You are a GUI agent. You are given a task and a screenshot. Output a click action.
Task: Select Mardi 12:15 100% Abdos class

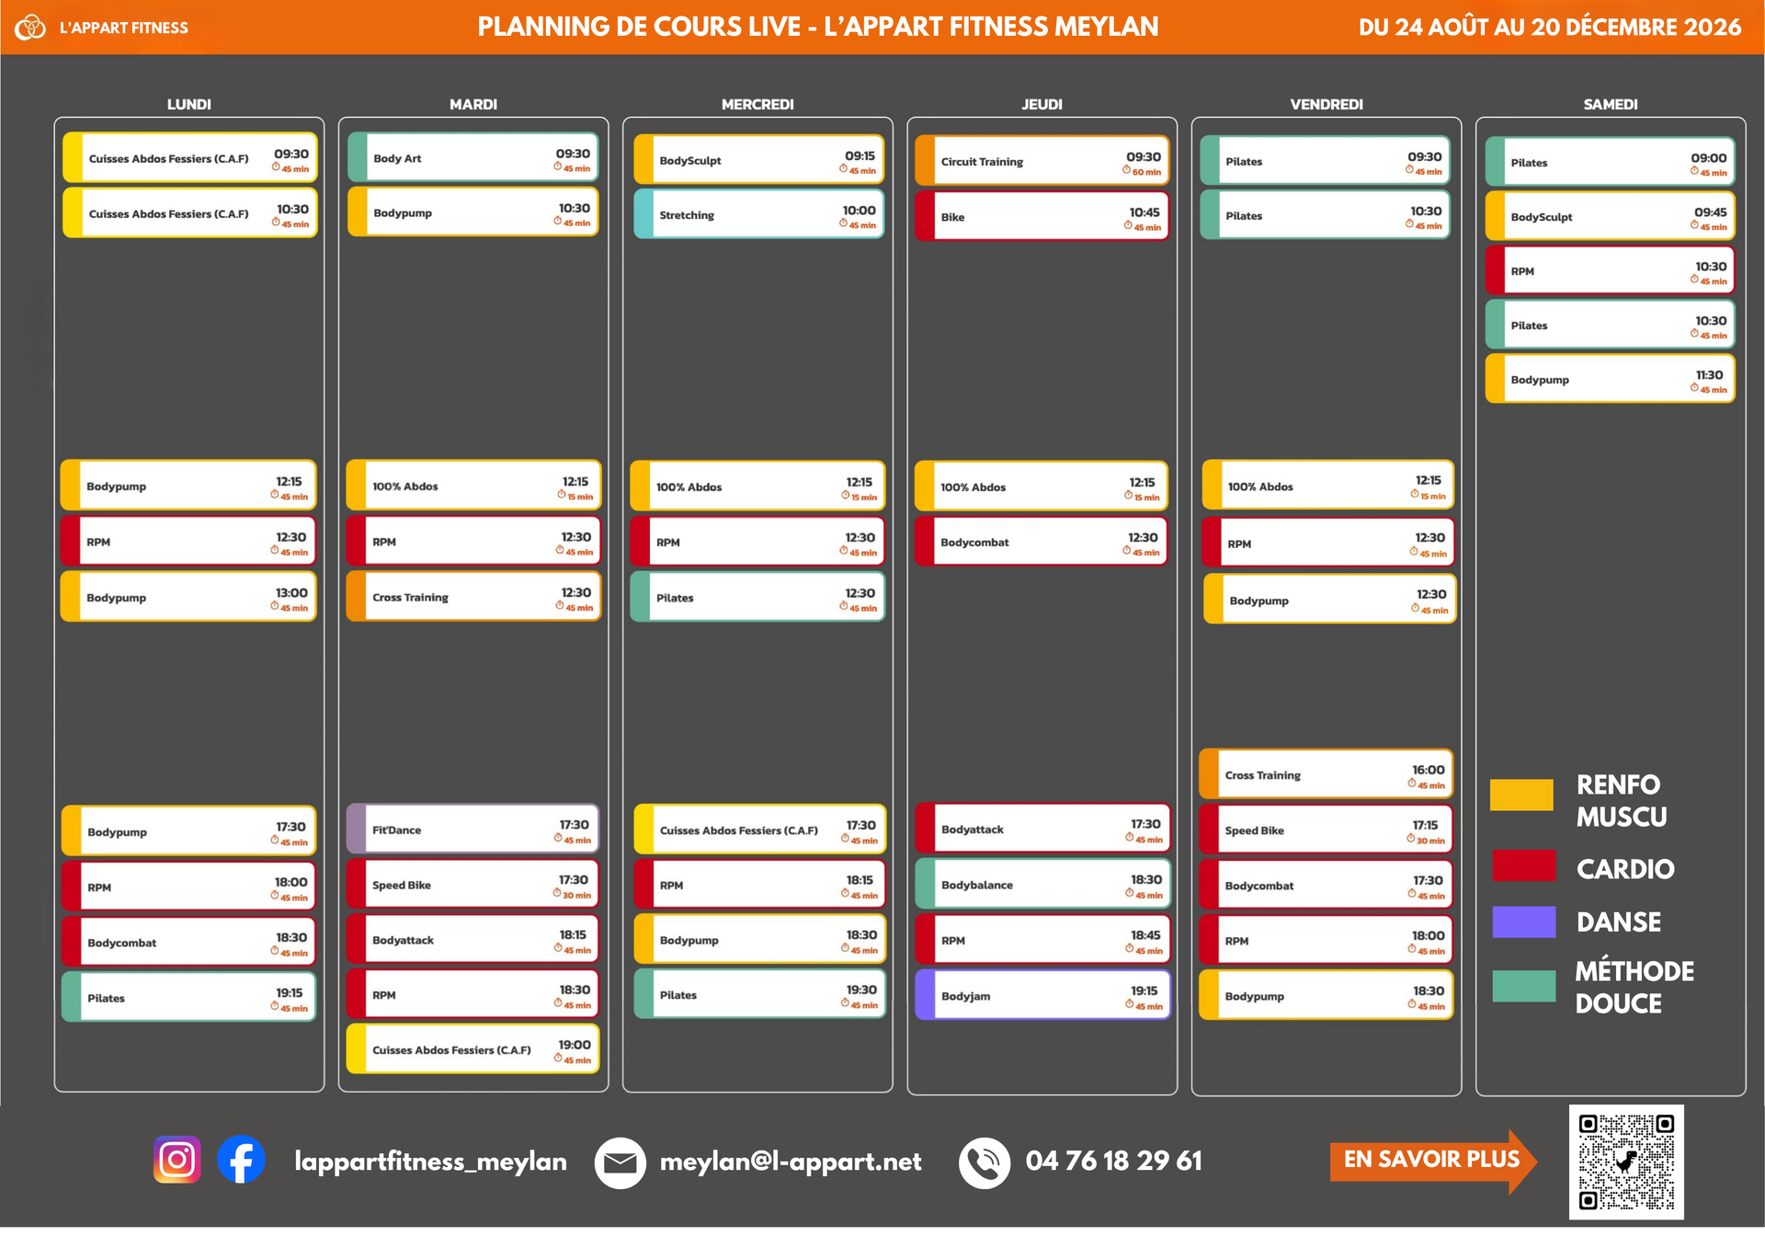(x=473, y=486)
